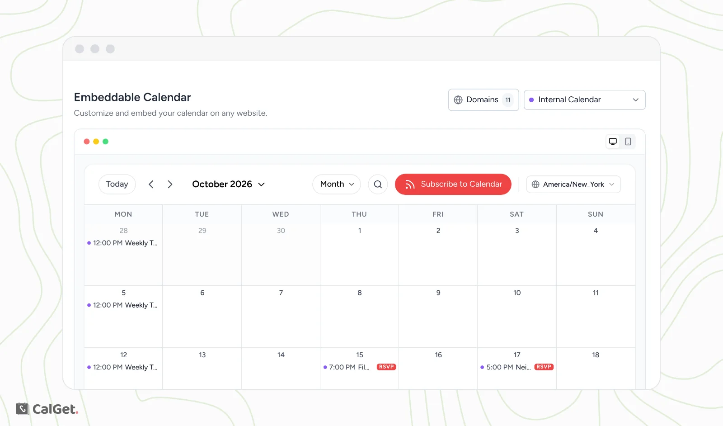Open Weekly event on October 5
This screenshot has height=426, width=723.
click(122, 305)
